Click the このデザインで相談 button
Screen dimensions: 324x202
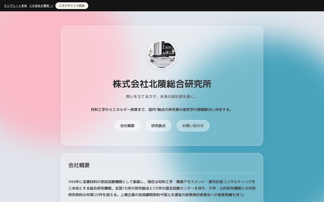(x=72, y=6)
